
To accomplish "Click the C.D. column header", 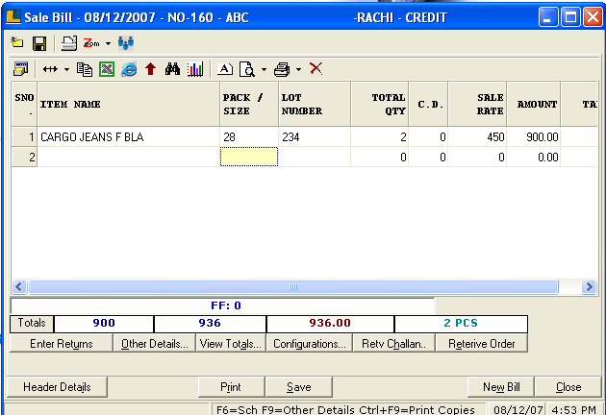I will (x=428, y=105).
